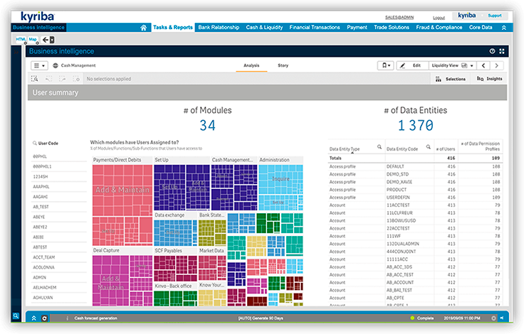
Task: Click the Edit button
Action: click(x=411, y=65)
